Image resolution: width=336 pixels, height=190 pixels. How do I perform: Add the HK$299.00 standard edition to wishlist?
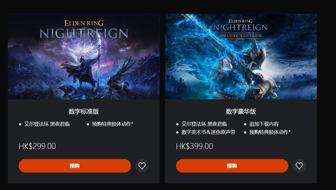[x=142, y=166]
